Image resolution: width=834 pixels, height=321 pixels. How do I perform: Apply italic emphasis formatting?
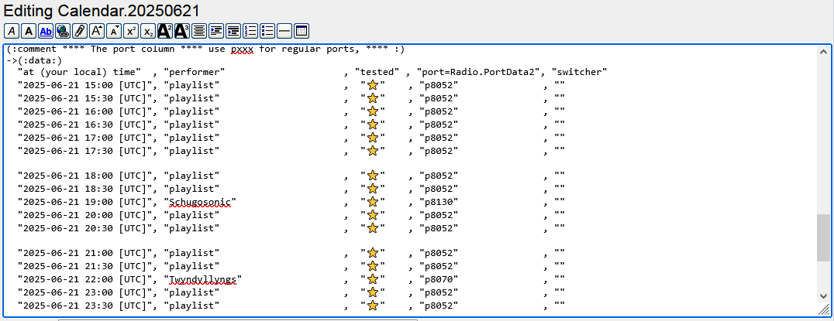point(12,31)
